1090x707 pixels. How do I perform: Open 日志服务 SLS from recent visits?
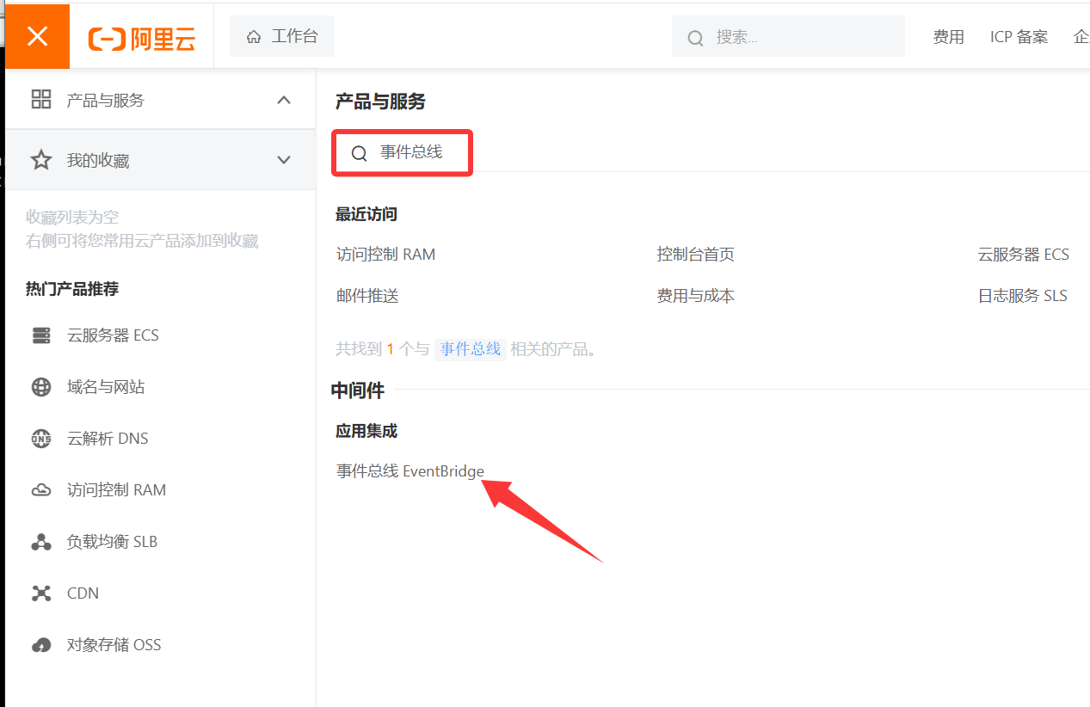(1022, 296)
